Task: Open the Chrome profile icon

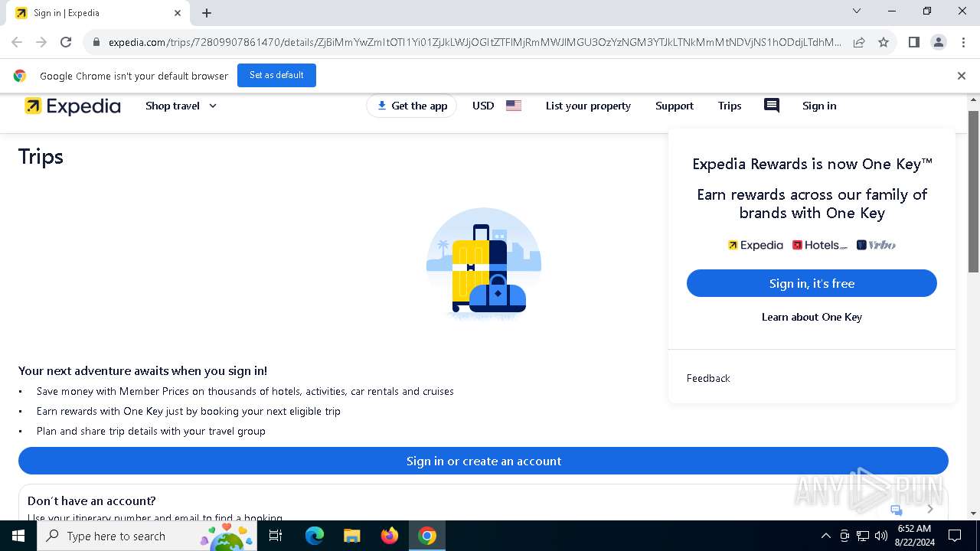Action: [938, 42]
